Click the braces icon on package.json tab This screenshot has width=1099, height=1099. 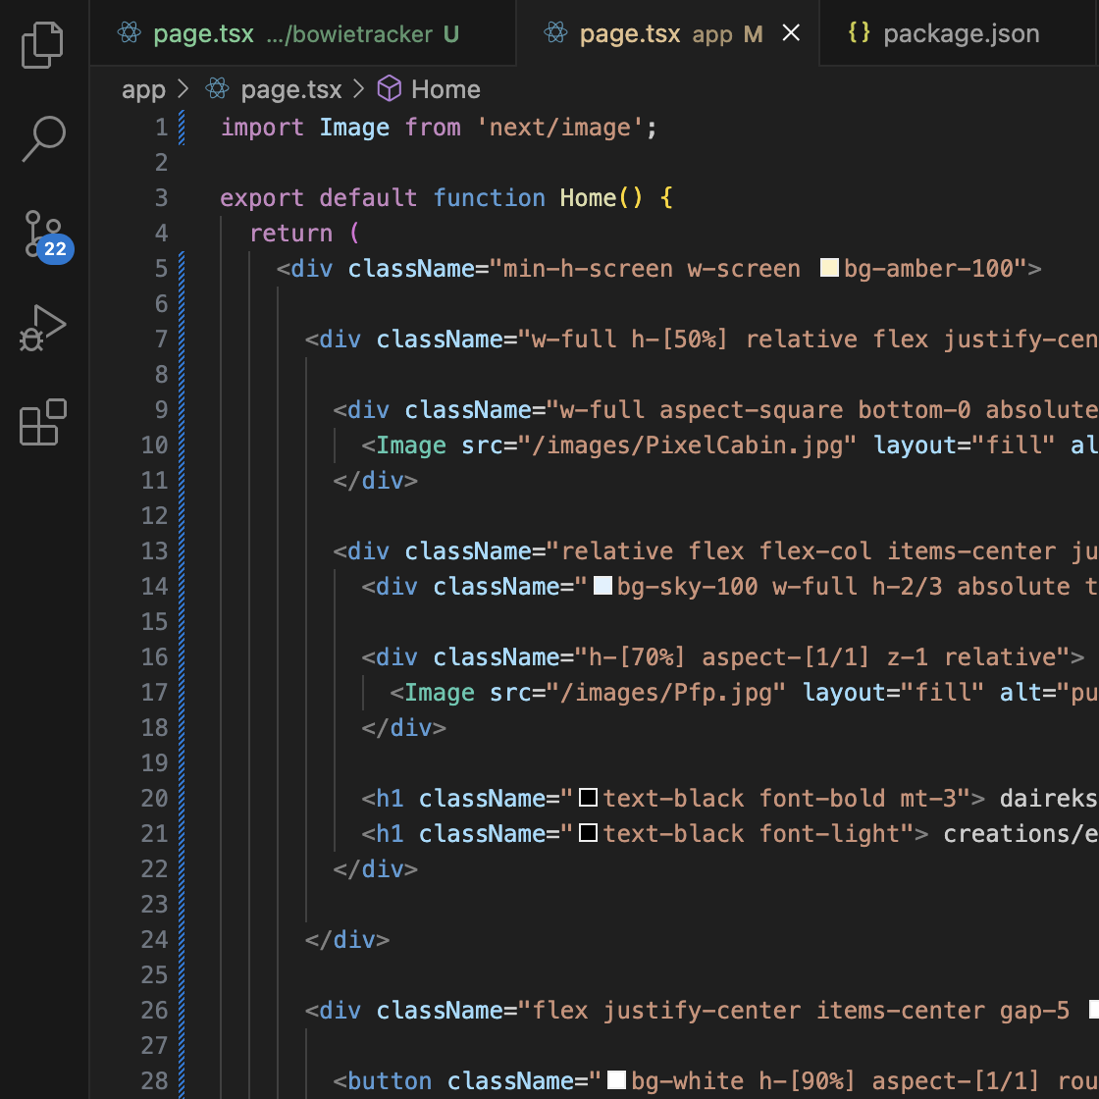coord(859,32)
